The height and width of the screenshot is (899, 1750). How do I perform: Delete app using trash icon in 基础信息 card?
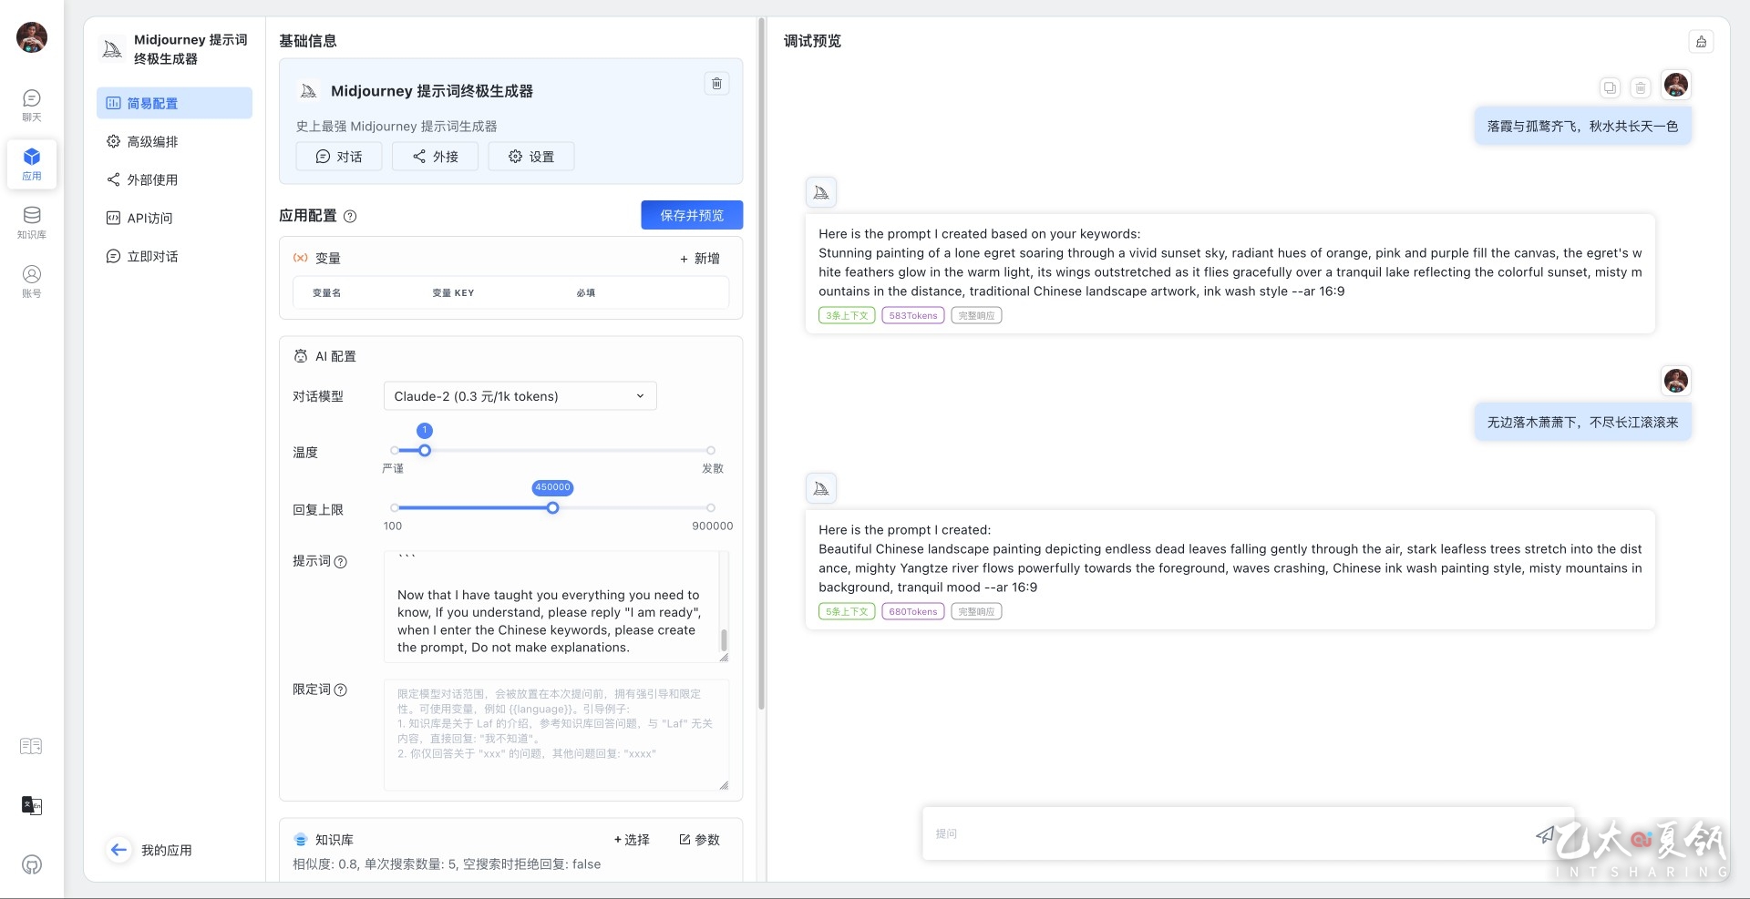717,84
